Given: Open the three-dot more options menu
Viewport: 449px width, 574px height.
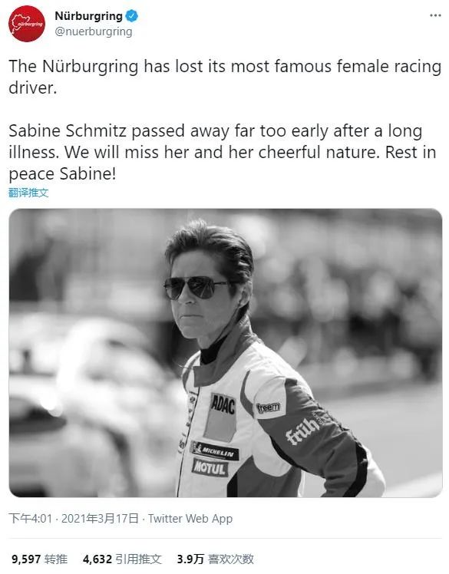Looking at the screenshot, I should pos(435,15).
